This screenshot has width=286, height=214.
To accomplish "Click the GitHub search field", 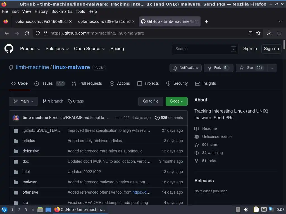I will click(205, 49).
